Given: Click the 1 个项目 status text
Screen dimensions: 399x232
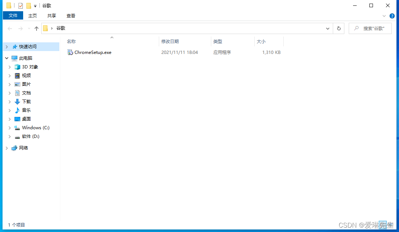Looking at the screenshot, I should click(16, 225).
